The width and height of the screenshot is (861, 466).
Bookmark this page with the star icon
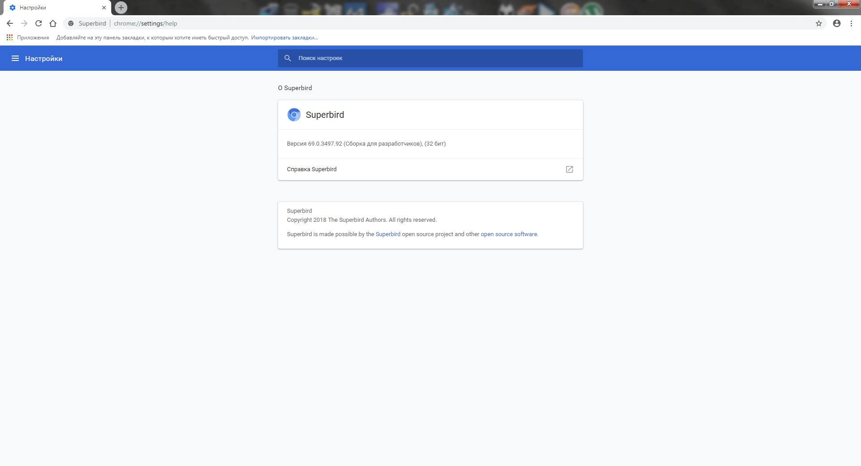[819, 23]
